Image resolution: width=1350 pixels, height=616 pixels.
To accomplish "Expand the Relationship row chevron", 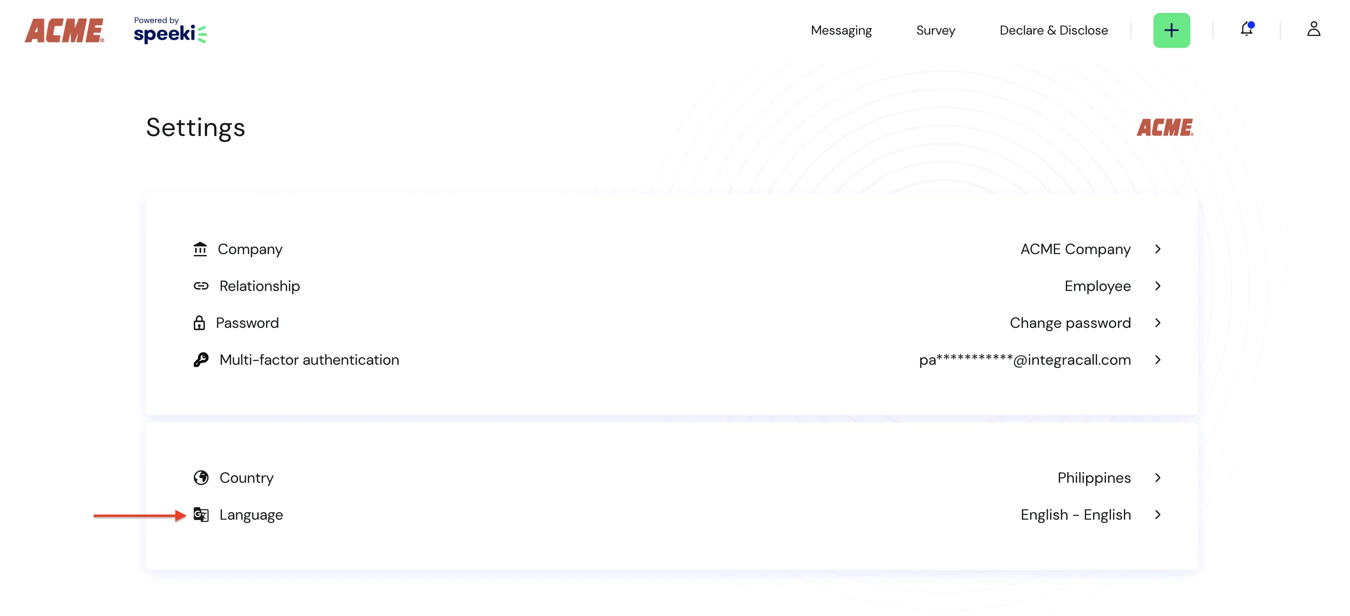I will click(x=1158, y=286).
